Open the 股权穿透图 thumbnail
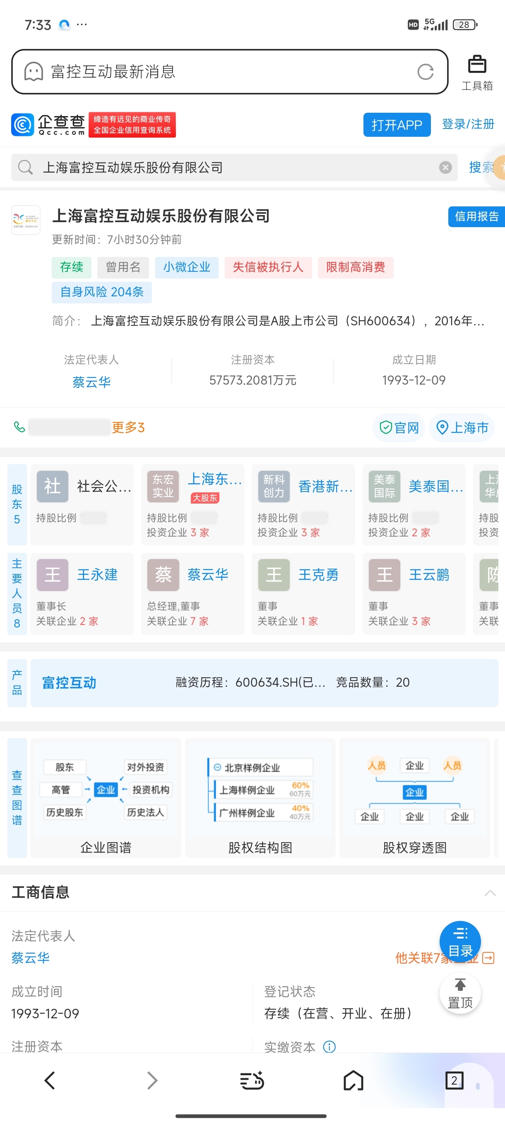The height and width of the screenshot is (1124, 505). coord(415,798)
